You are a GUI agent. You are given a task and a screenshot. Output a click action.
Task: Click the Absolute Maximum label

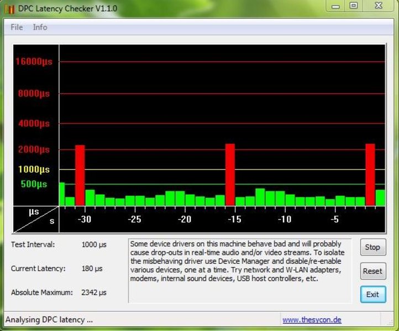tap(42, 292)
